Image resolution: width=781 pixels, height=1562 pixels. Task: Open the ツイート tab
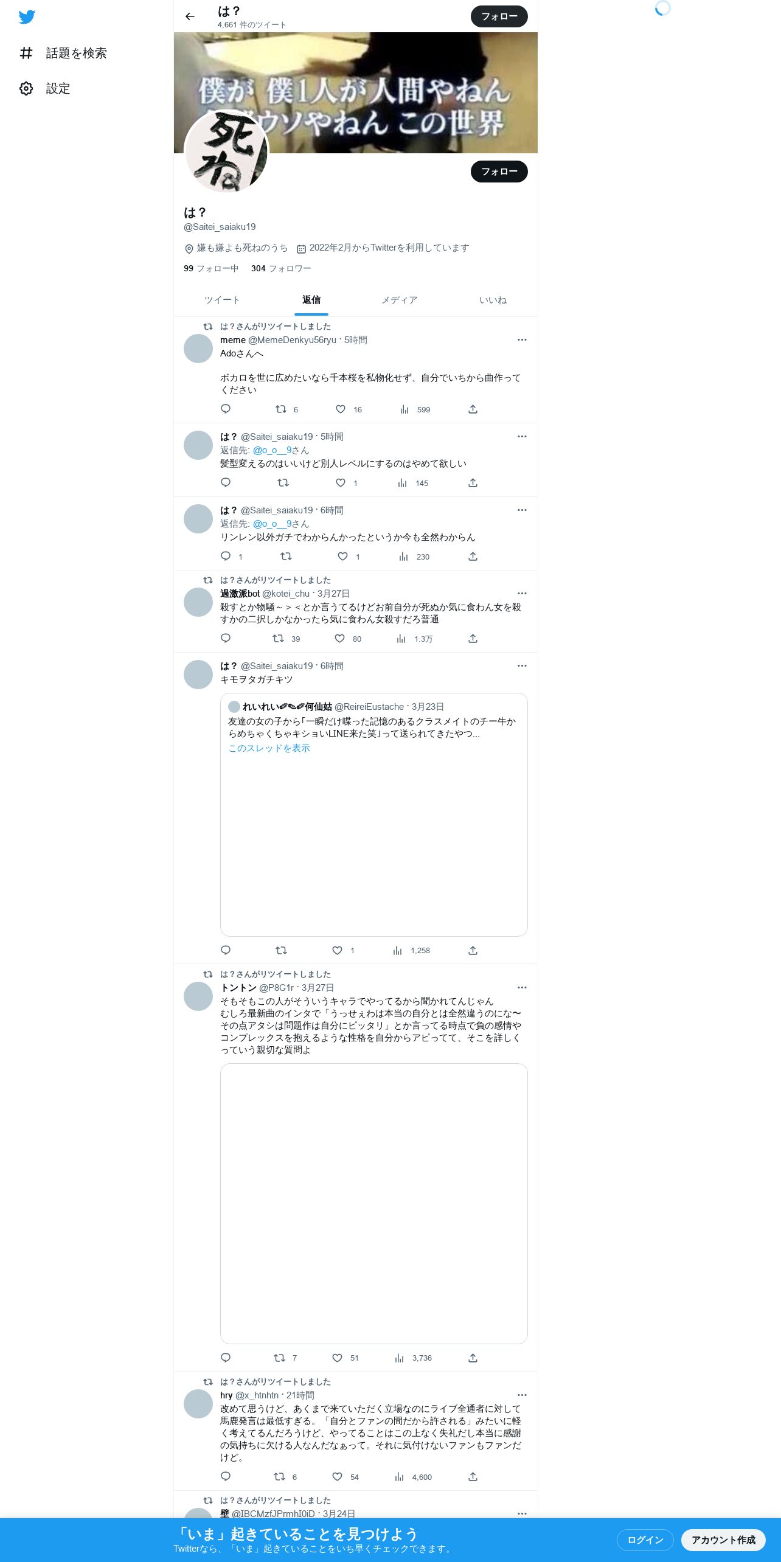pyautogui.click(x=222, y=300)
